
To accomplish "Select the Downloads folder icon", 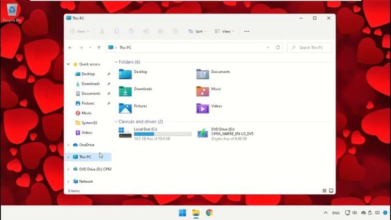I will pos(125,91).
